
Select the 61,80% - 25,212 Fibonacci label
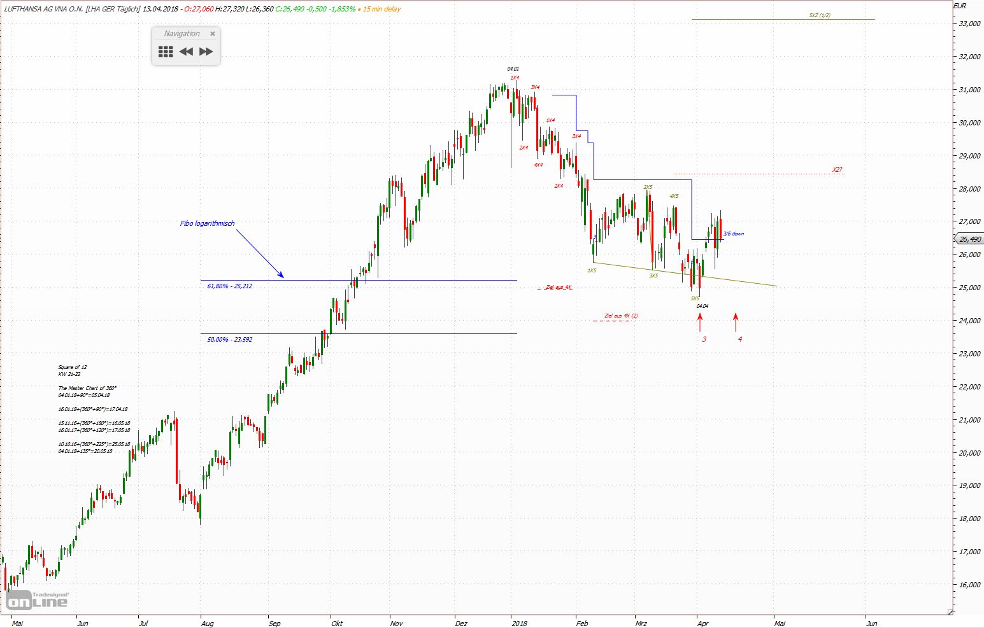pyautogui.click(x=230, y=286)
